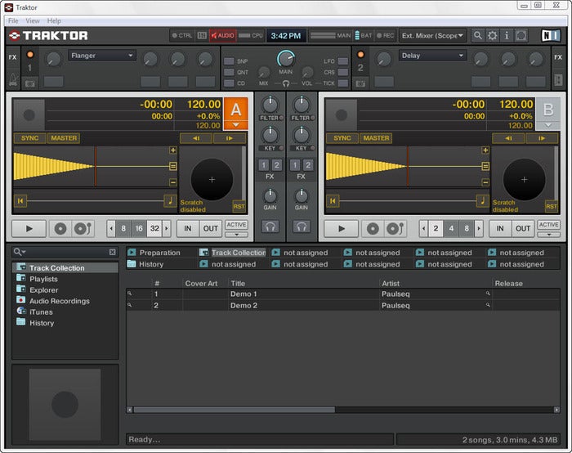This screenshot has height=453, width=572.
Task: Toggle the LFO button
Action: 343,61
